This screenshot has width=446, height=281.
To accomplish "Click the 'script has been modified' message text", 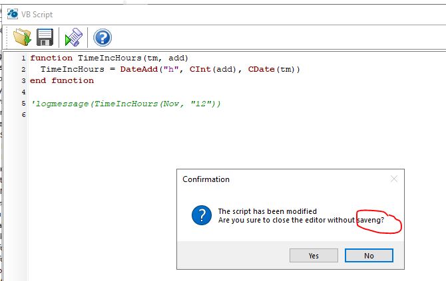I will click(x=268, y=211).
